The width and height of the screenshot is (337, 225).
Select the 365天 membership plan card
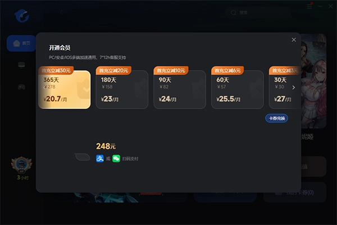click(x=65, y=90)
